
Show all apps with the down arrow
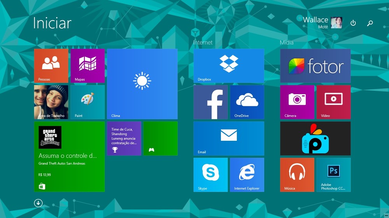(x=38, y=203)
